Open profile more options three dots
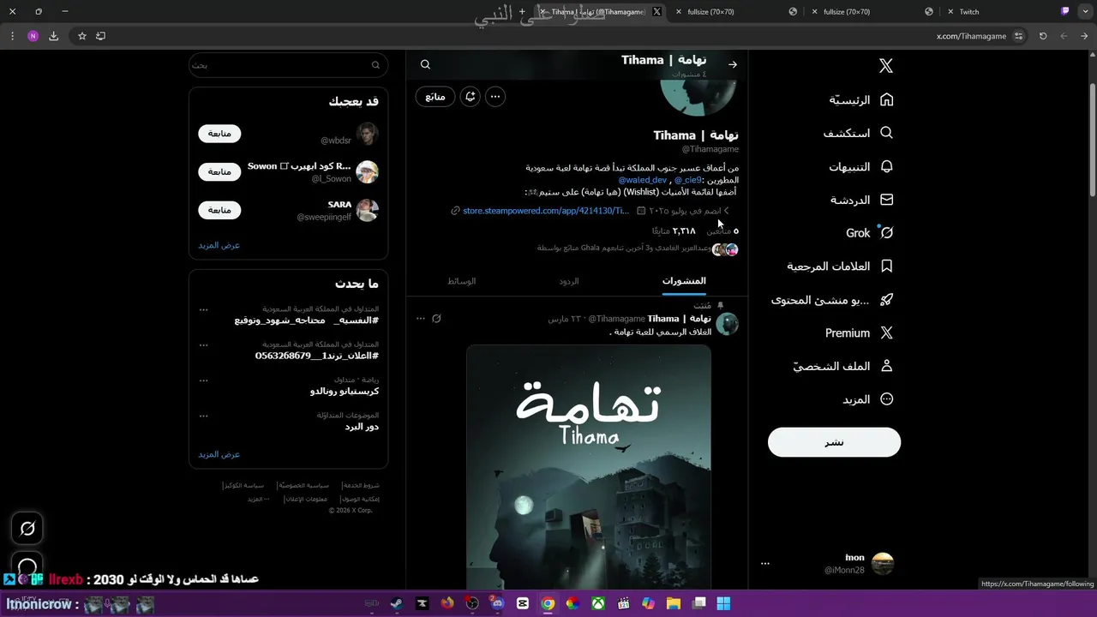The height and width of the screenshot is (617, 1097). [495, 97]
